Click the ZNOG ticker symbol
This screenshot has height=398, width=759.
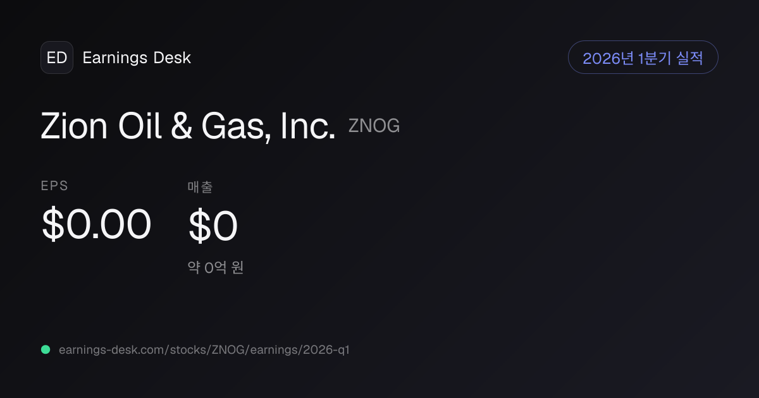click(x=374, y=126)
